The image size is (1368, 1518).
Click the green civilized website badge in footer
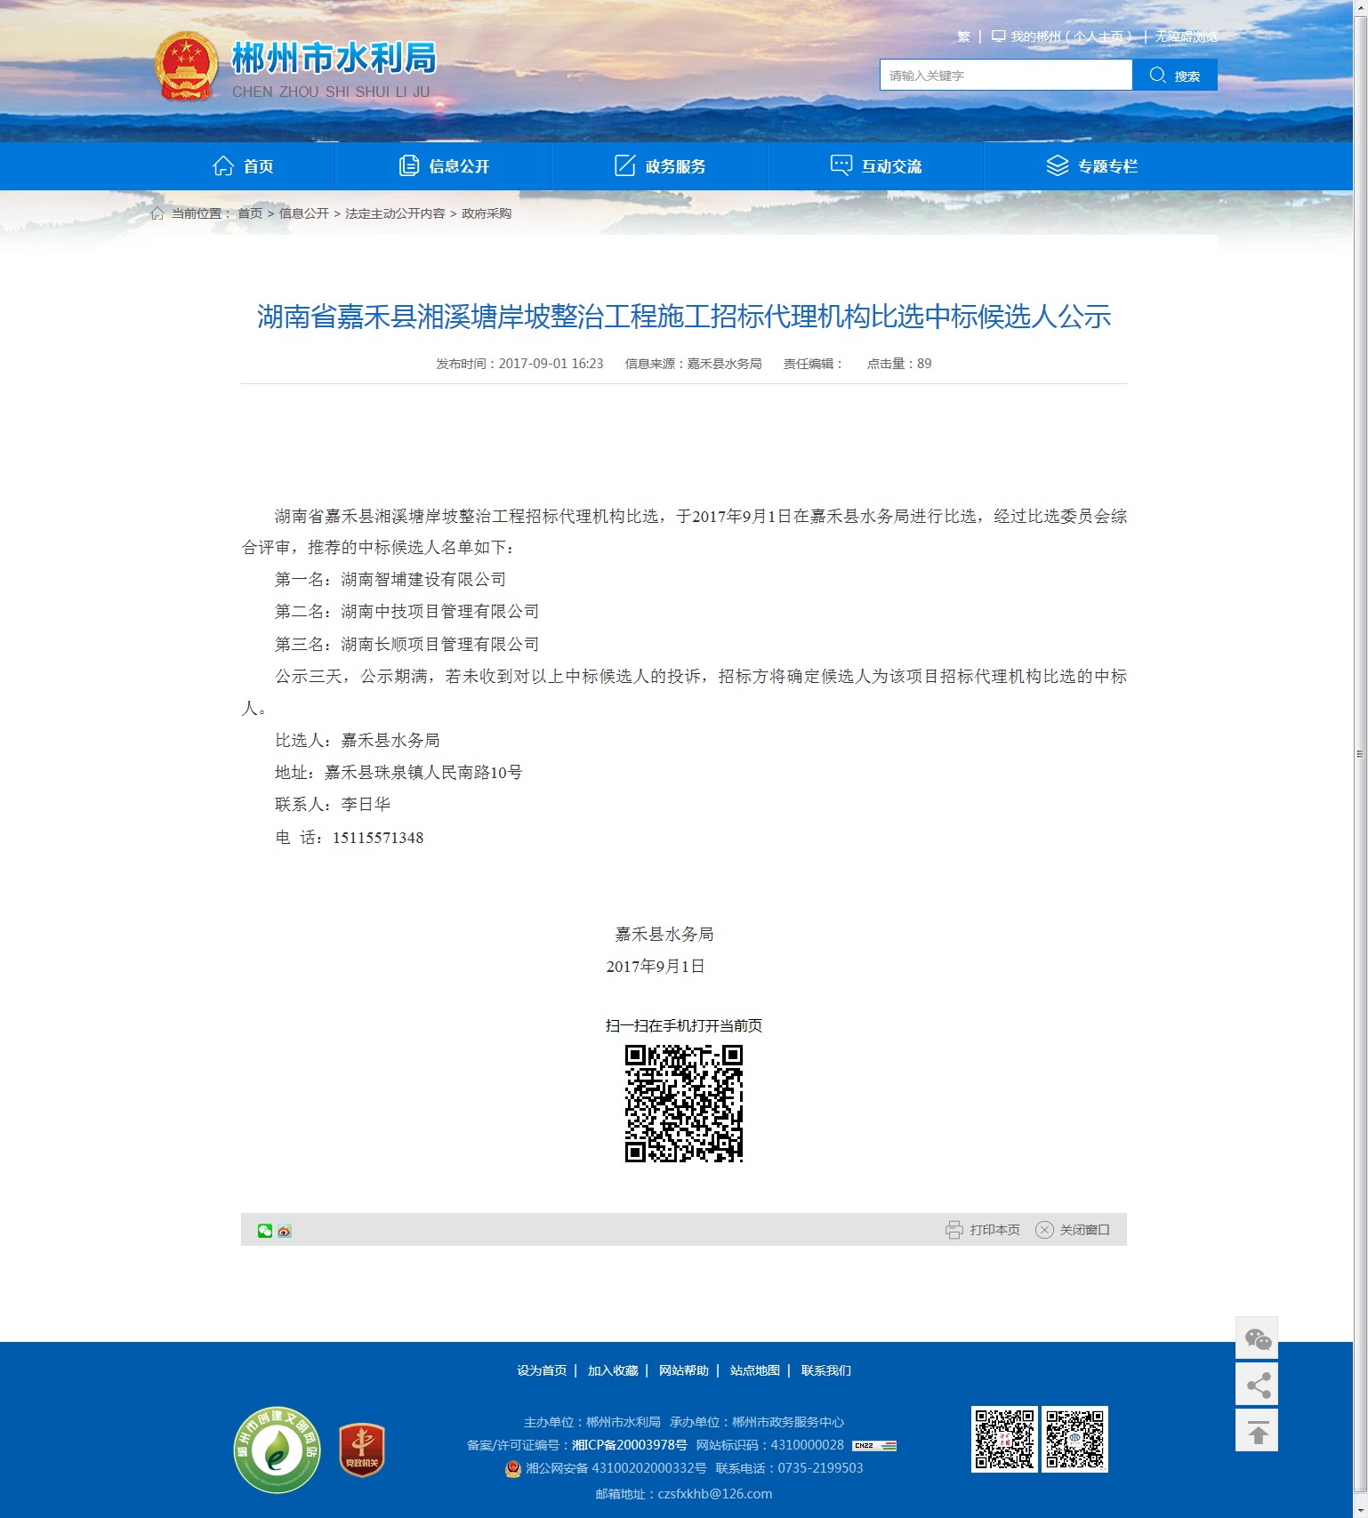tap(278, 1450)
